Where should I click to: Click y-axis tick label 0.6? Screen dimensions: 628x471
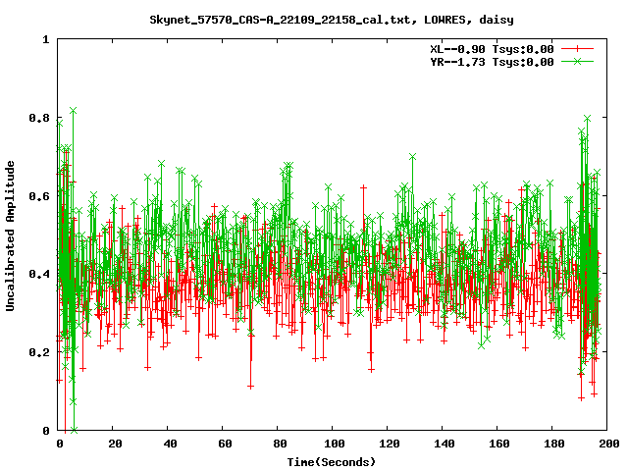39,196
